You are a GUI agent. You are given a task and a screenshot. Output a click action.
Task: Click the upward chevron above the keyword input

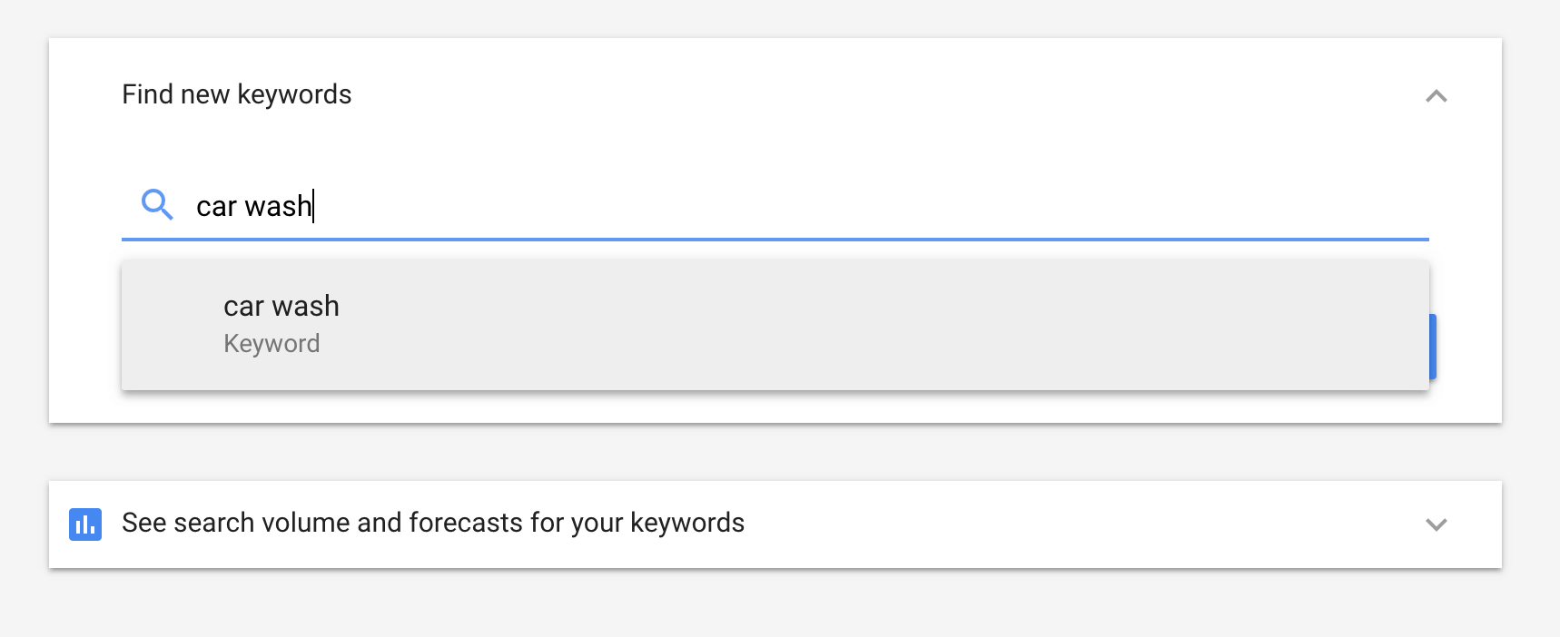[1436, 94]
